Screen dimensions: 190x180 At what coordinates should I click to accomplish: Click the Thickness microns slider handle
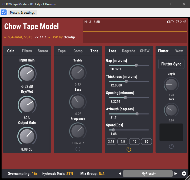126,81
